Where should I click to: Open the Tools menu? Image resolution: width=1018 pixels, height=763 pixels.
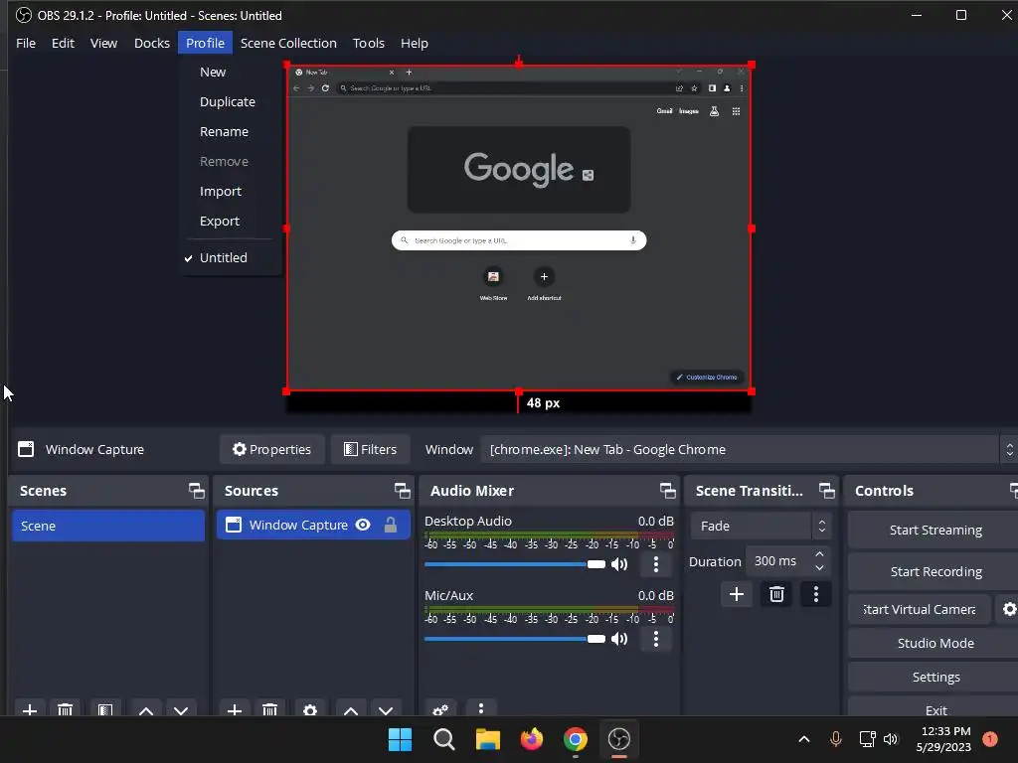click(x=368, y=43)
